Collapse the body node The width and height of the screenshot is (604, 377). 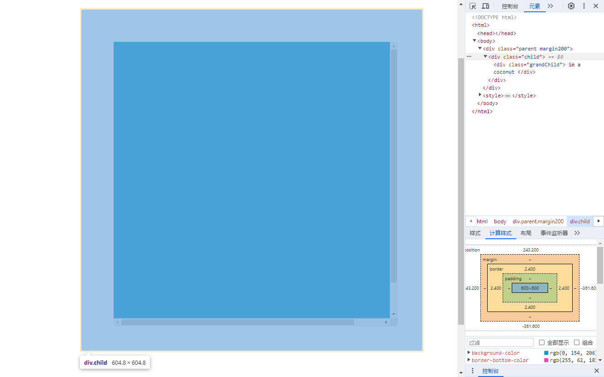coord(474,40)
